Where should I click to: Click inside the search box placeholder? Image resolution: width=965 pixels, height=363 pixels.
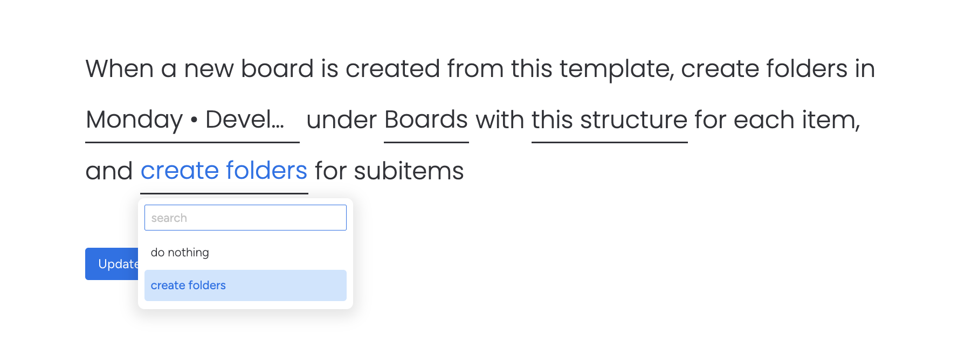(169, 218)
